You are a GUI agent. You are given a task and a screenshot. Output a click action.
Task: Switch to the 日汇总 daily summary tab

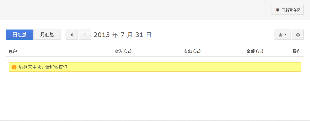click(19, 35)
